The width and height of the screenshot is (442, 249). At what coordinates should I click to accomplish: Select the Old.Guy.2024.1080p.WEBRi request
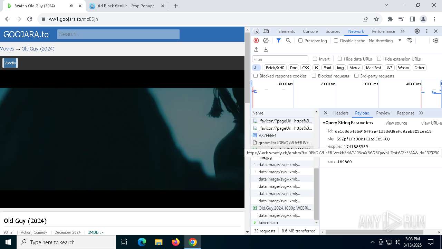coord(283,208)
